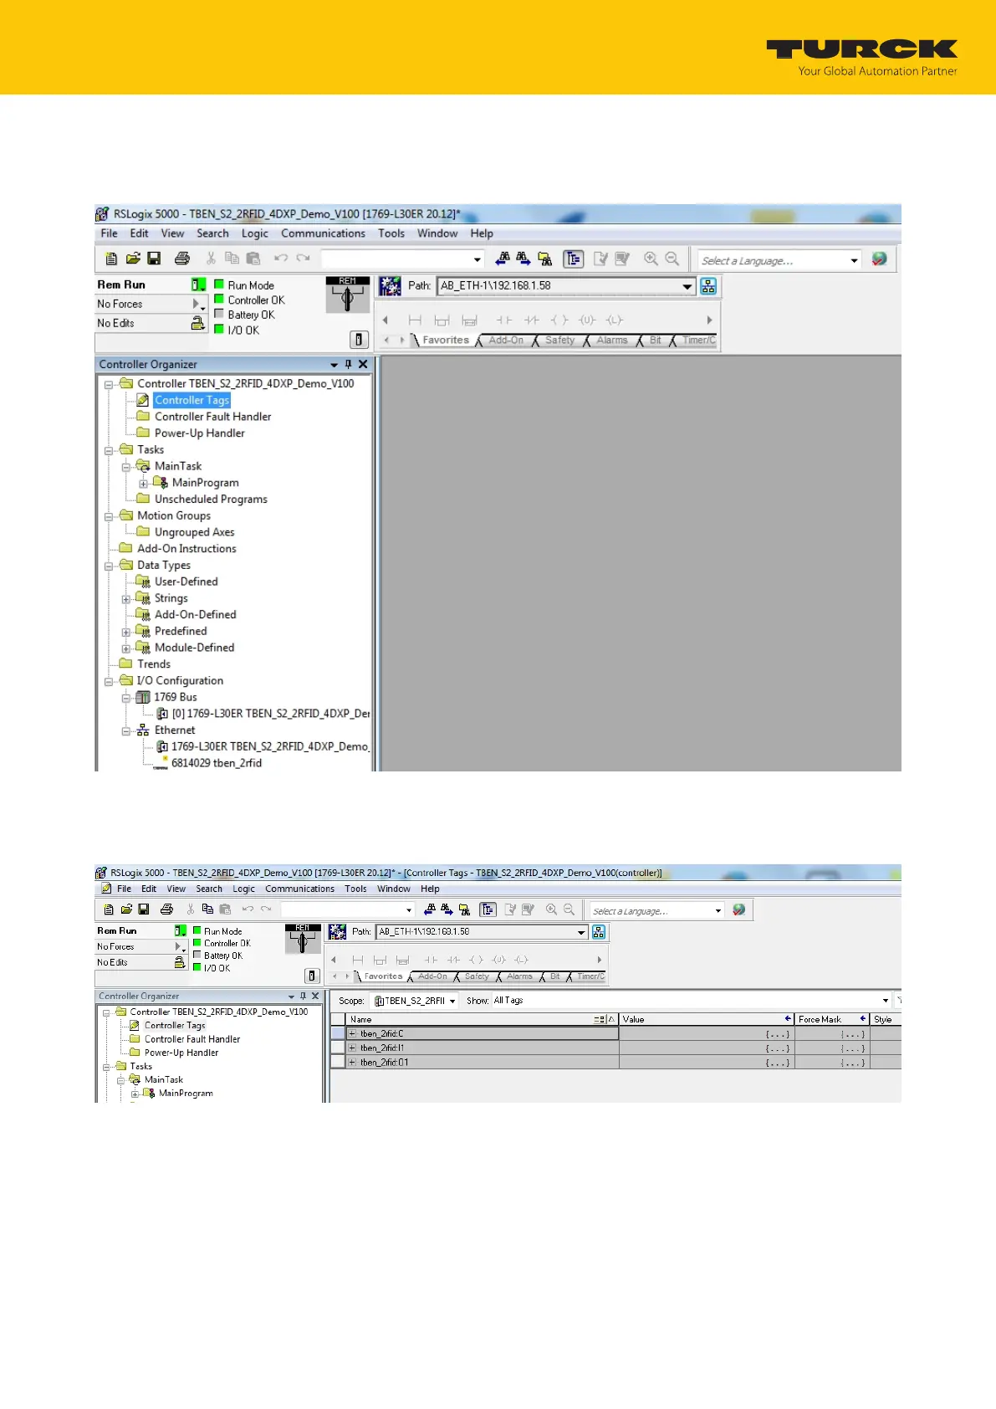Click Zoom In magnifier in upper RSLogix toolbar

(651, 259)
